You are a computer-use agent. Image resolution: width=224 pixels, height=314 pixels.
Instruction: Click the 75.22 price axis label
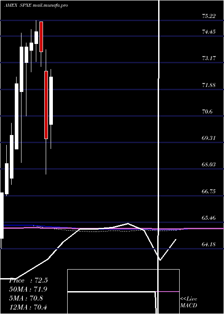click(x=209, y=16)
